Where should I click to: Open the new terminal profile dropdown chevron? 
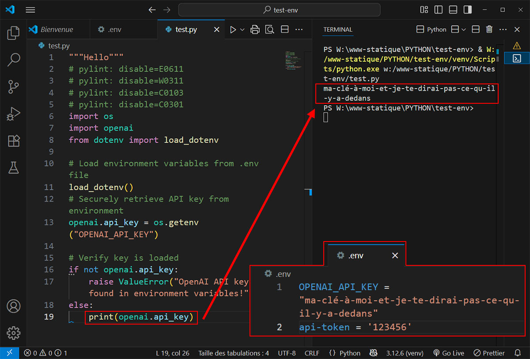coord(463,30)
